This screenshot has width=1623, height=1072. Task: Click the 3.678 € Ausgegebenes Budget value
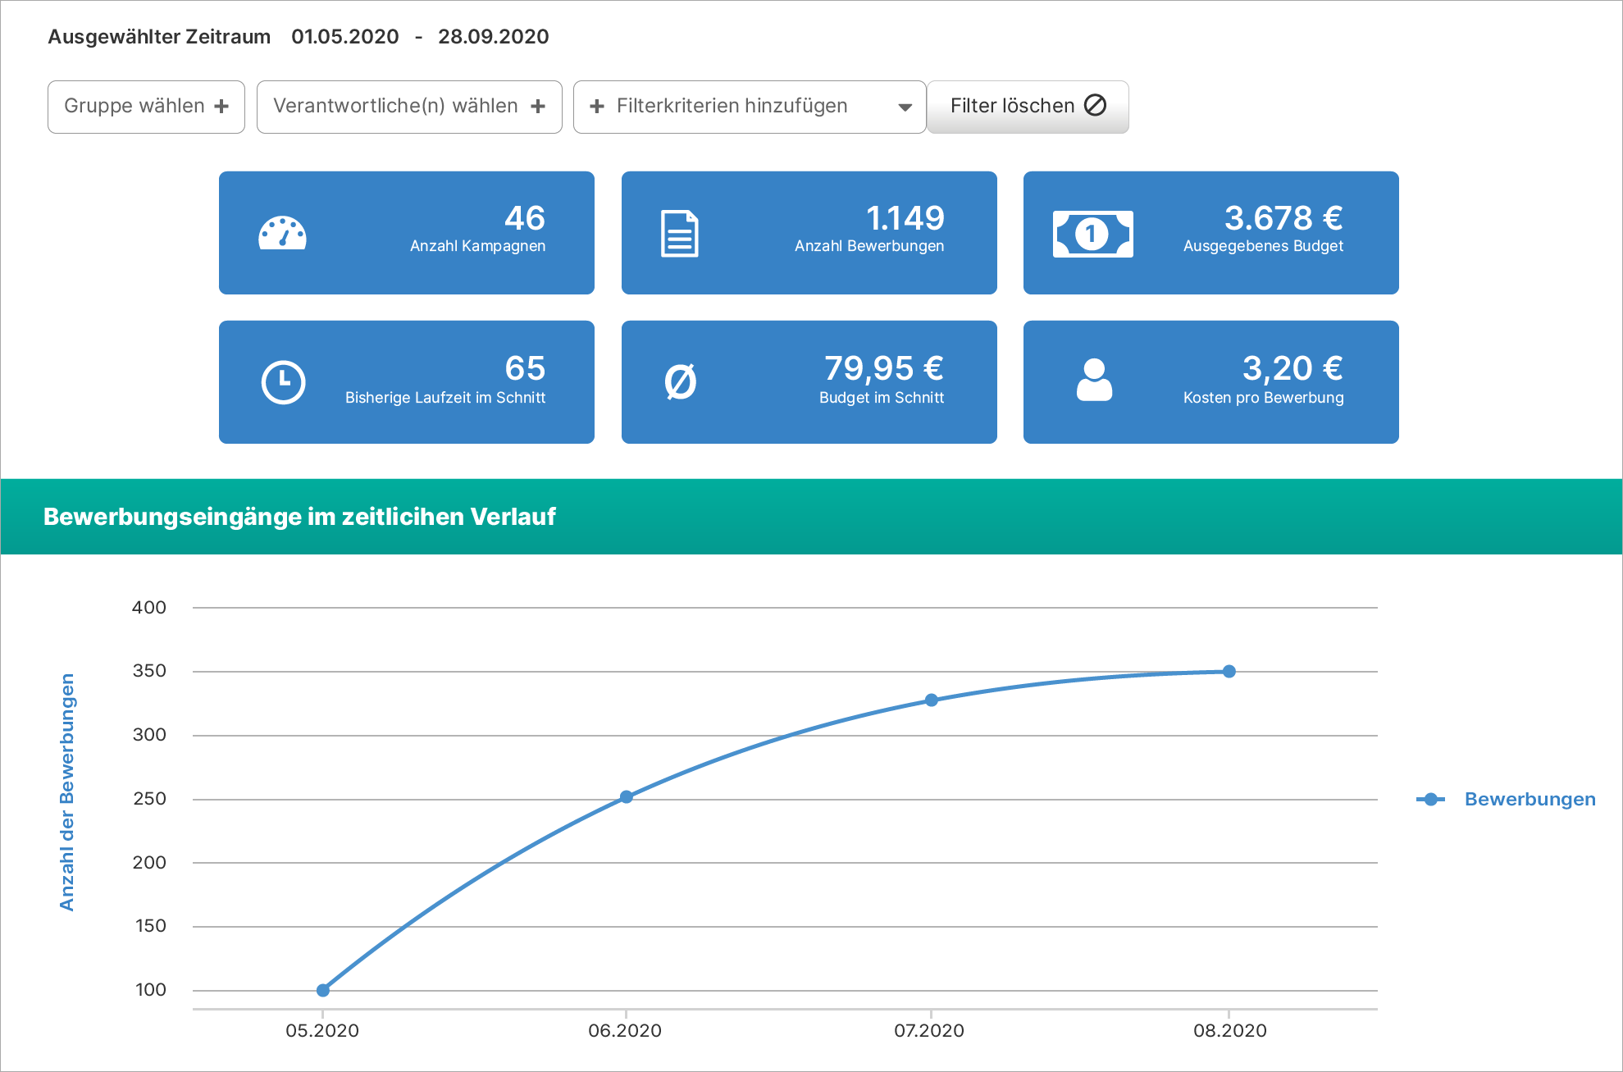[x=1283, y=218]
